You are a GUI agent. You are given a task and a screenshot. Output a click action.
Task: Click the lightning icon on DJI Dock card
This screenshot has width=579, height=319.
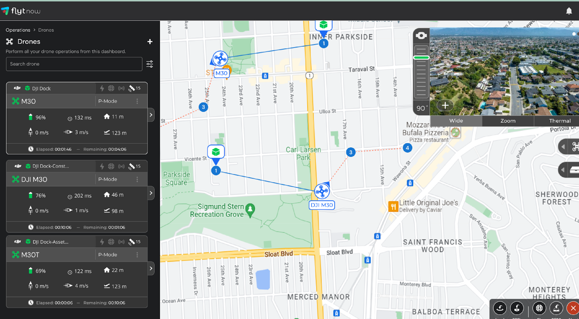pyautogui.click(x=102, y=88)
